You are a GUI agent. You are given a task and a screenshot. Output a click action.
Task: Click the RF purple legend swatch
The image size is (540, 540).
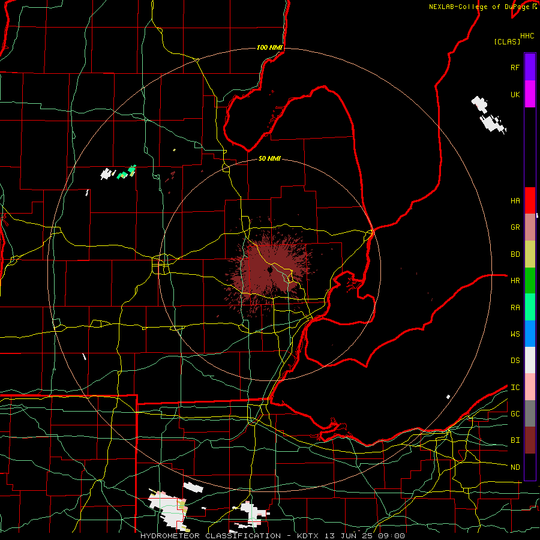coord(530,67)
